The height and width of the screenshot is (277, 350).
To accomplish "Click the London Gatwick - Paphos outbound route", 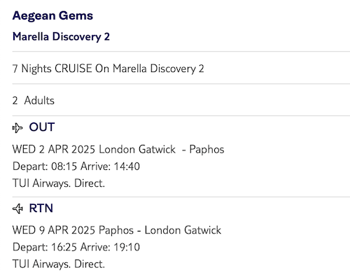I will tap(162, 149).
